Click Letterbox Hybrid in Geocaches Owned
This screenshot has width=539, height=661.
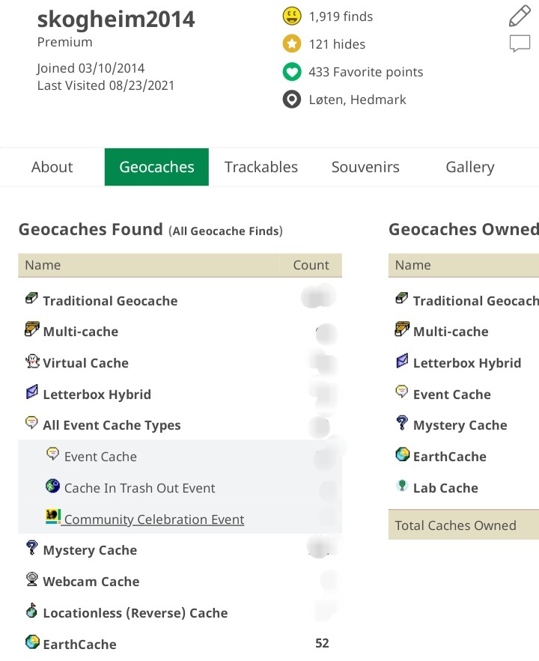pyautogui.click(x=467, y=363)
